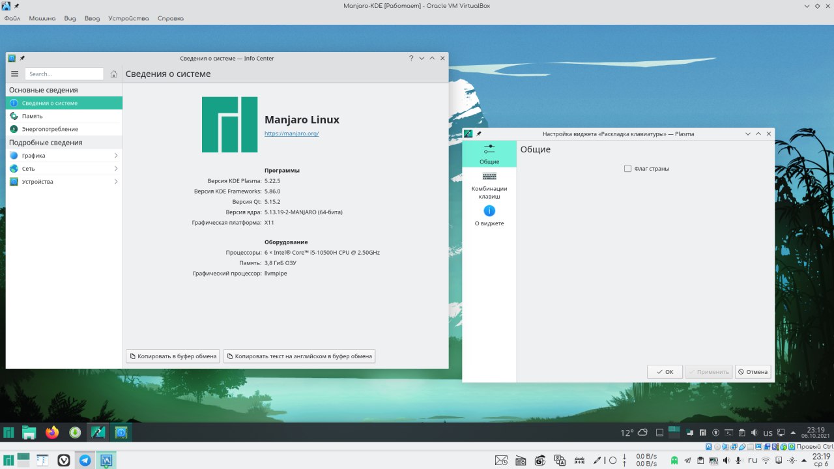Image resolution: width=834 pixels, height=469 pixels.
Task: Click 'Копировать в буфер обмена' button
Action: click(173, 356)
